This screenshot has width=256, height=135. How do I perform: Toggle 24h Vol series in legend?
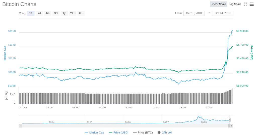(x=165, y=132)
